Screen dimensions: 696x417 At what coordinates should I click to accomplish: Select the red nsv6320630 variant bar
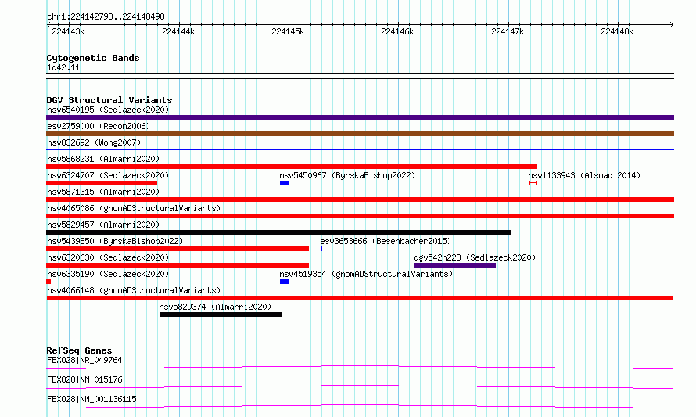(x=178, y=265)
